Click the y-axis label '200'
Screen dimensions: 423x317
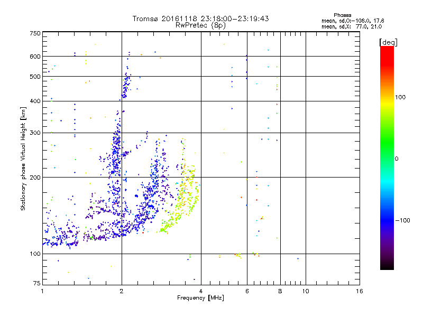coord(35,178)
